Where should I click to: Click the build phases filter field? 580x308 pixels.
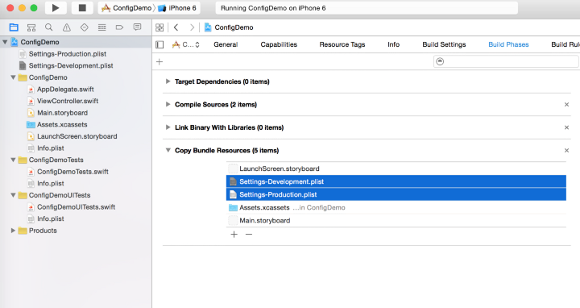click(505, 61)
